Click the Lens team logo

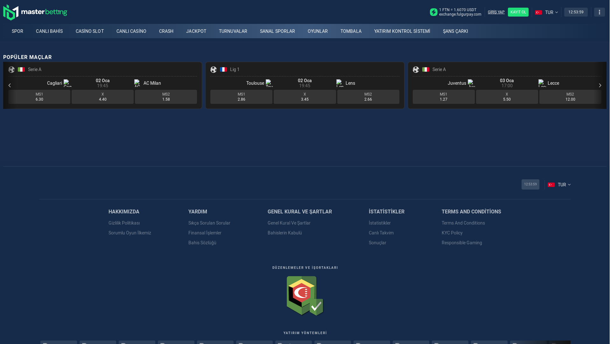(340, 83)
